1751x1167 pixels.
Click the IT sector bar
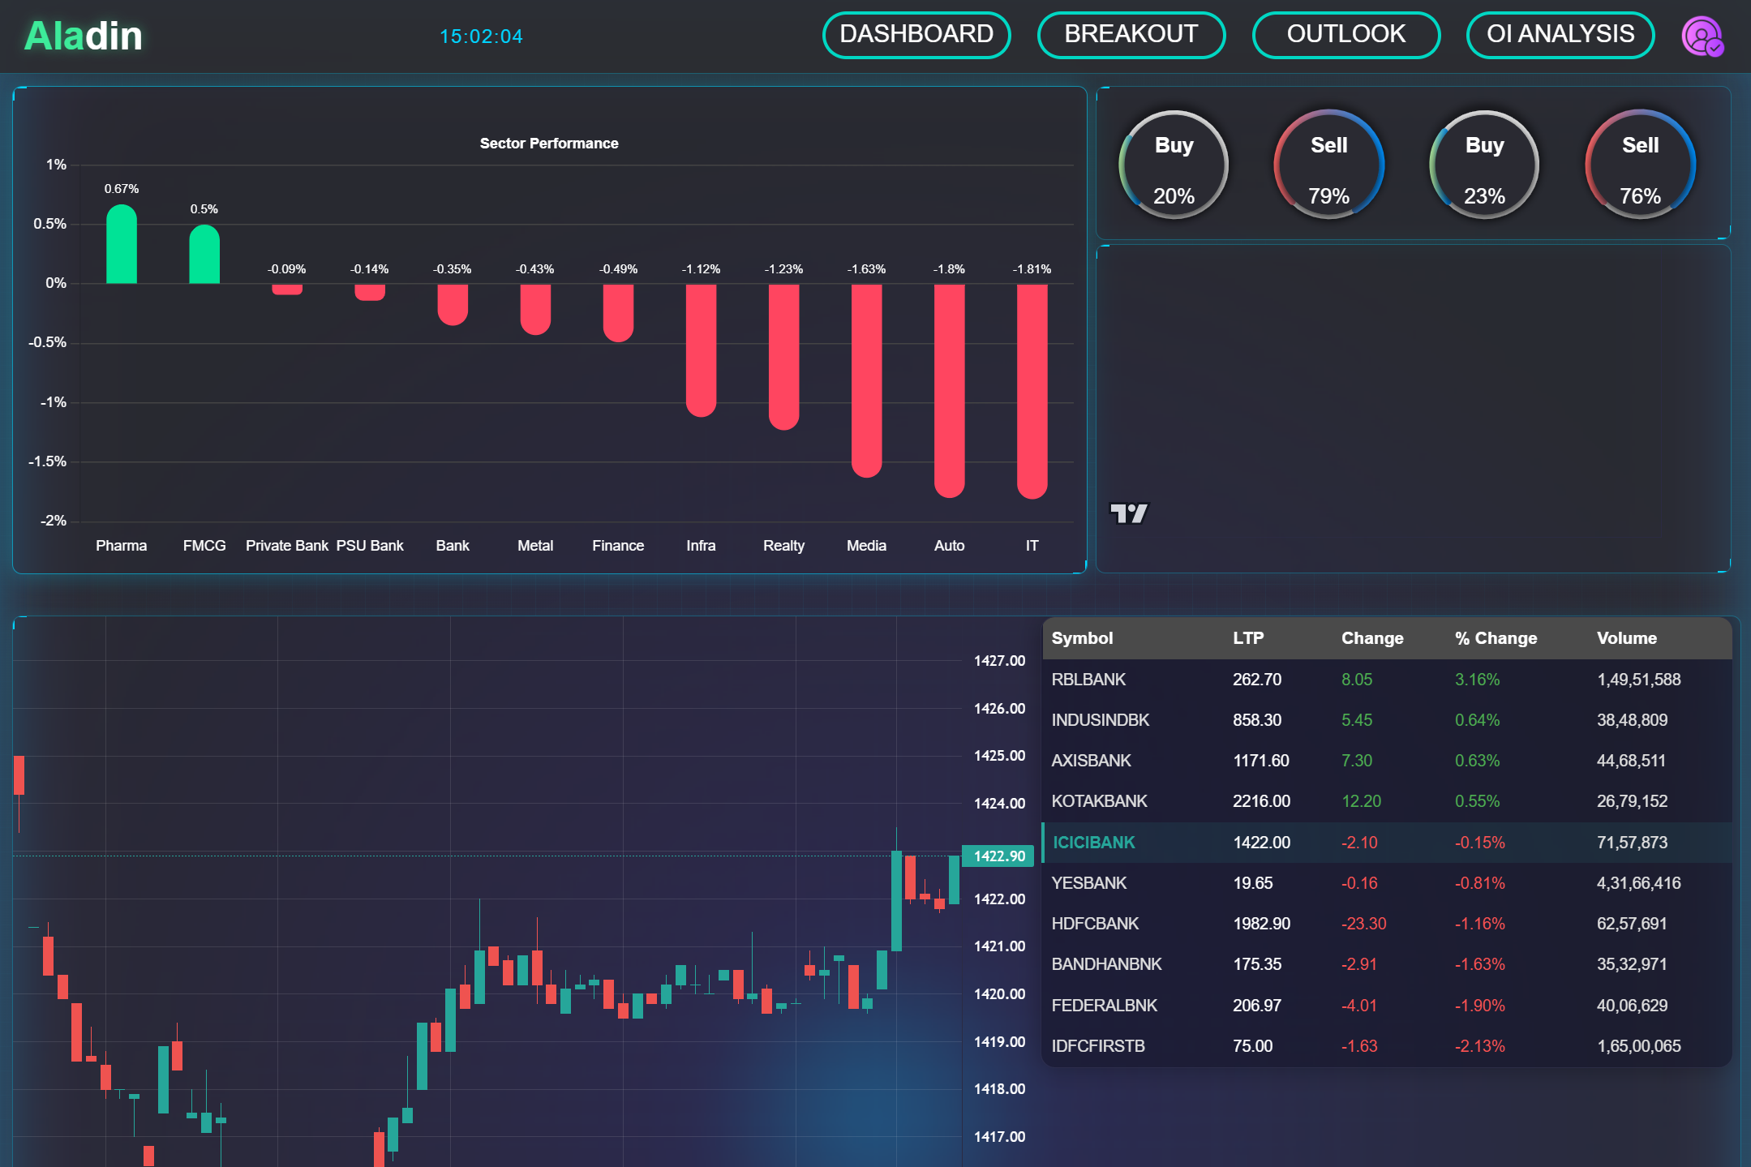(1032, 392)
